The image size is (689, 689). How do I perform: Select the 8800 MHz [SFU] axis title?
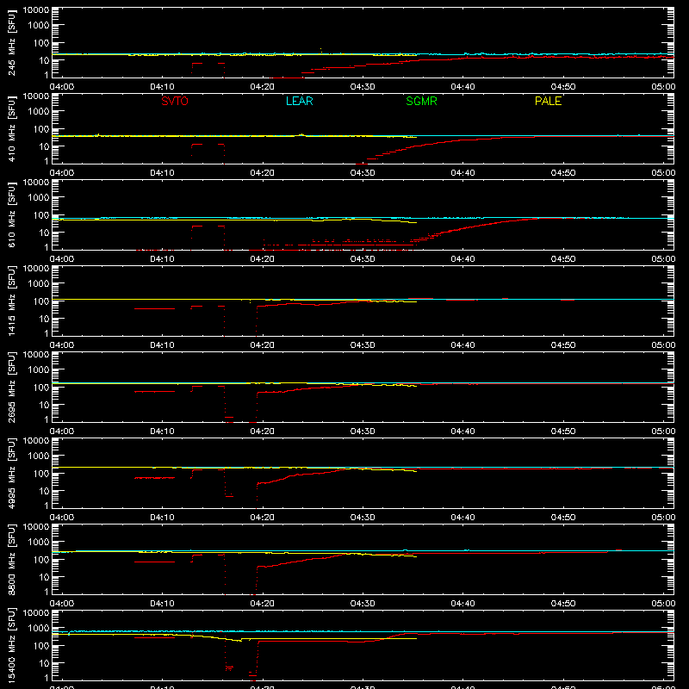click(11, 559)
